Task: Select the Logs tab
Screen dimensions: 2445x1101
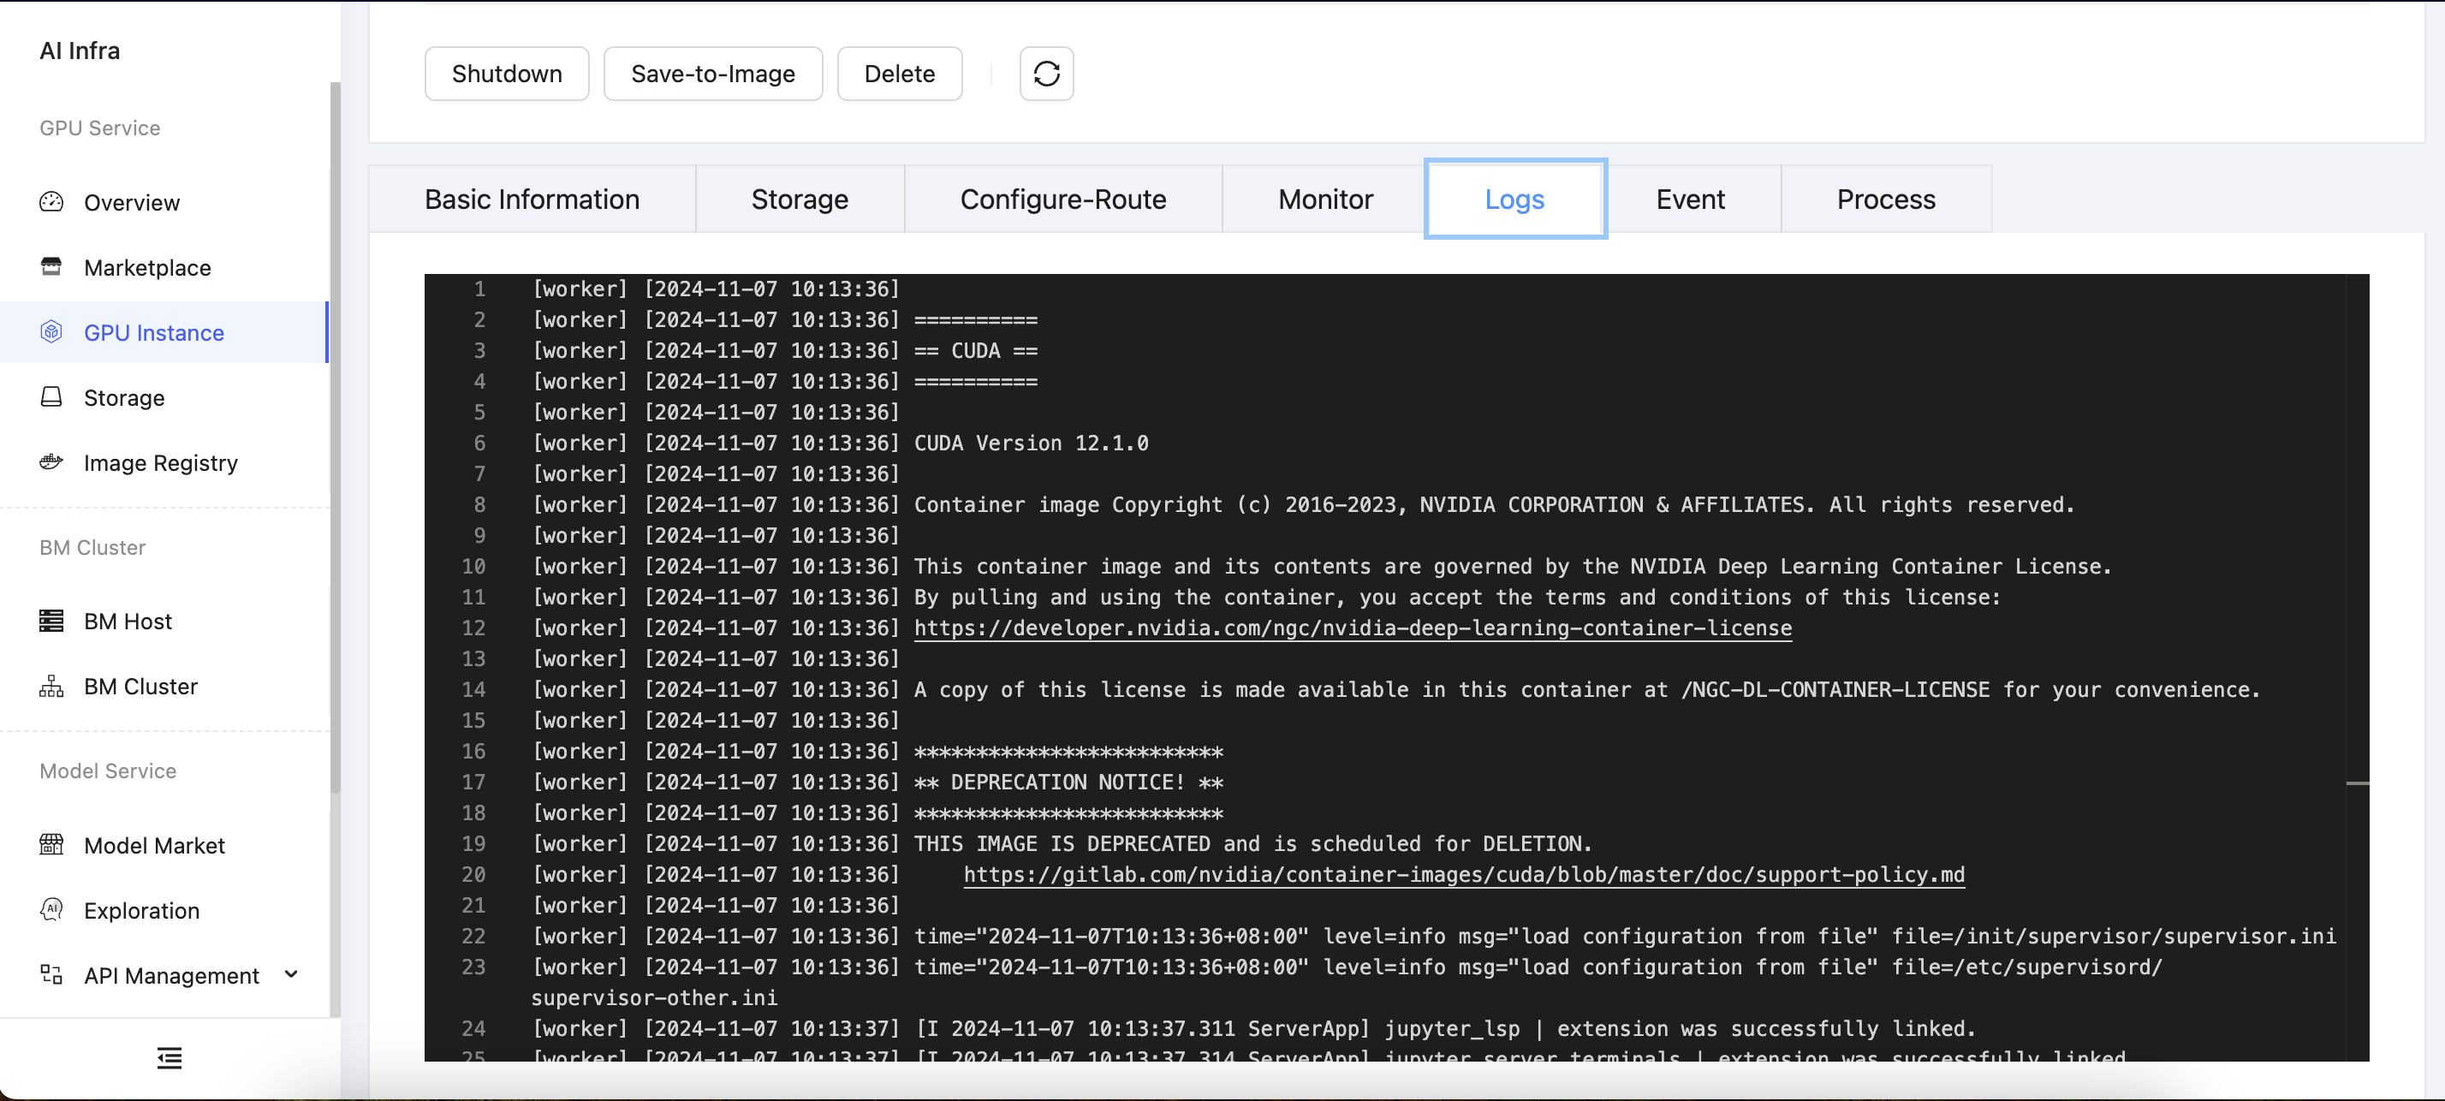Action: (1514, 199)
